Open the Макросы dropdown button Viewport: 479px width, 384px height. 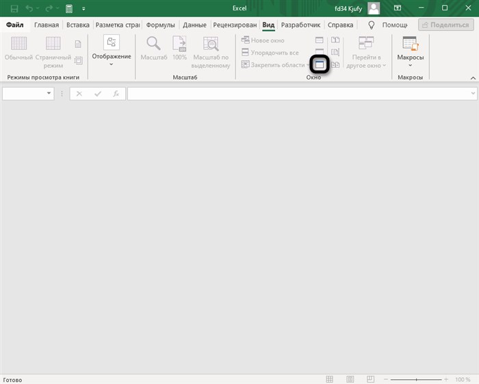click(411, 52)
